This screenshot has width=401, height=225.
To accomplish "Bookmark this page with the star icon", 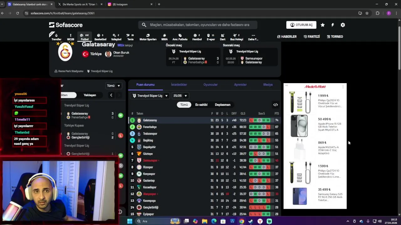I will [367, 13].
